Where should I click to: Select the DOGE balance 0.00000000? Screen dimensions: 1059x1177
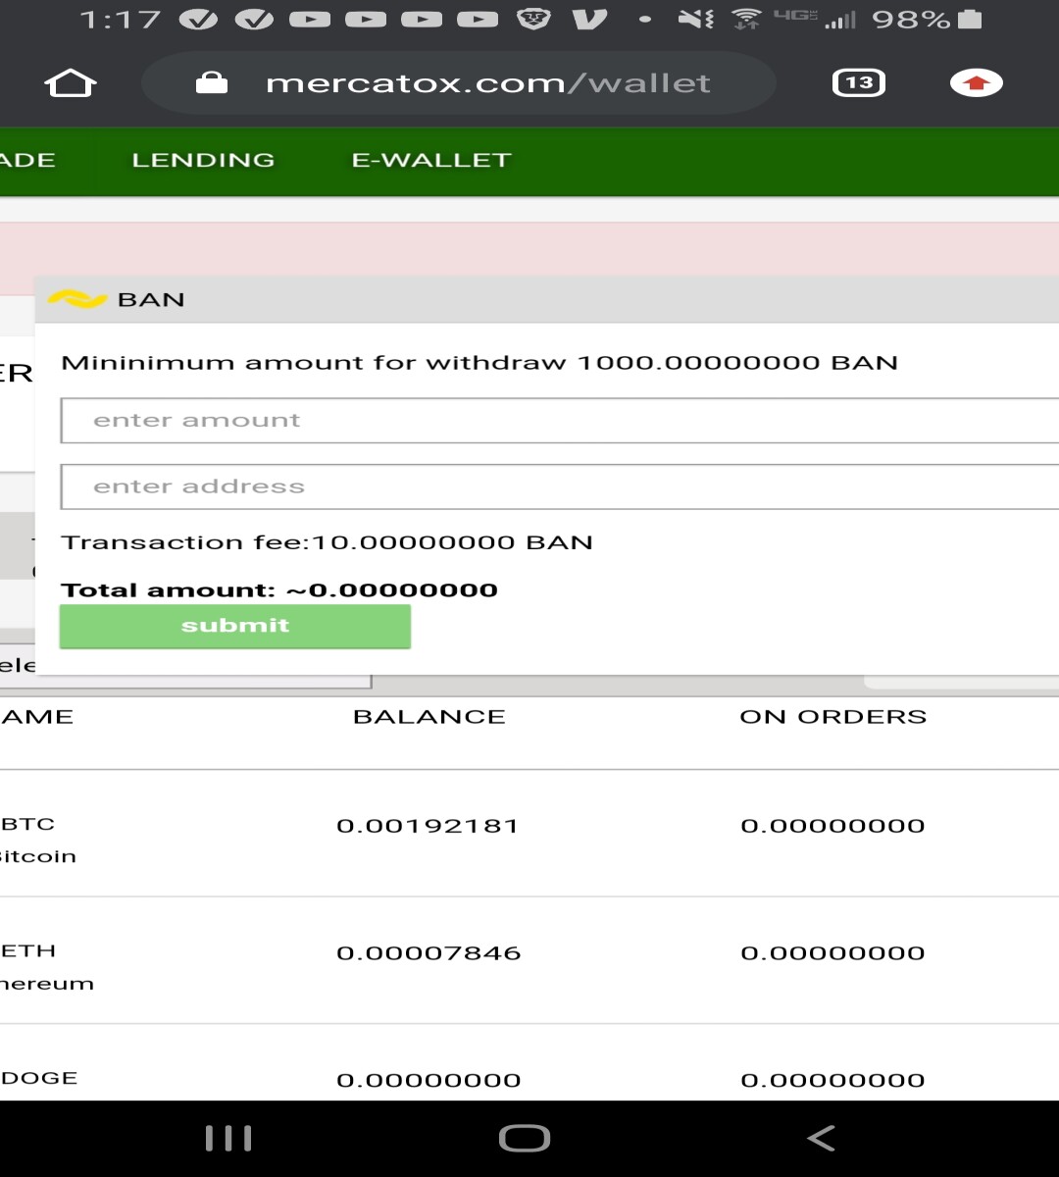pyautogui.click(x=429, y=1081)
